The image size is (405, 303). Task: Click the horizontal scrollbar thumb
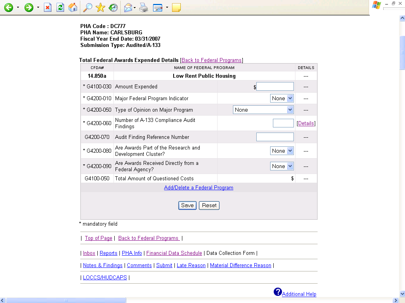(x=66, y=300)
